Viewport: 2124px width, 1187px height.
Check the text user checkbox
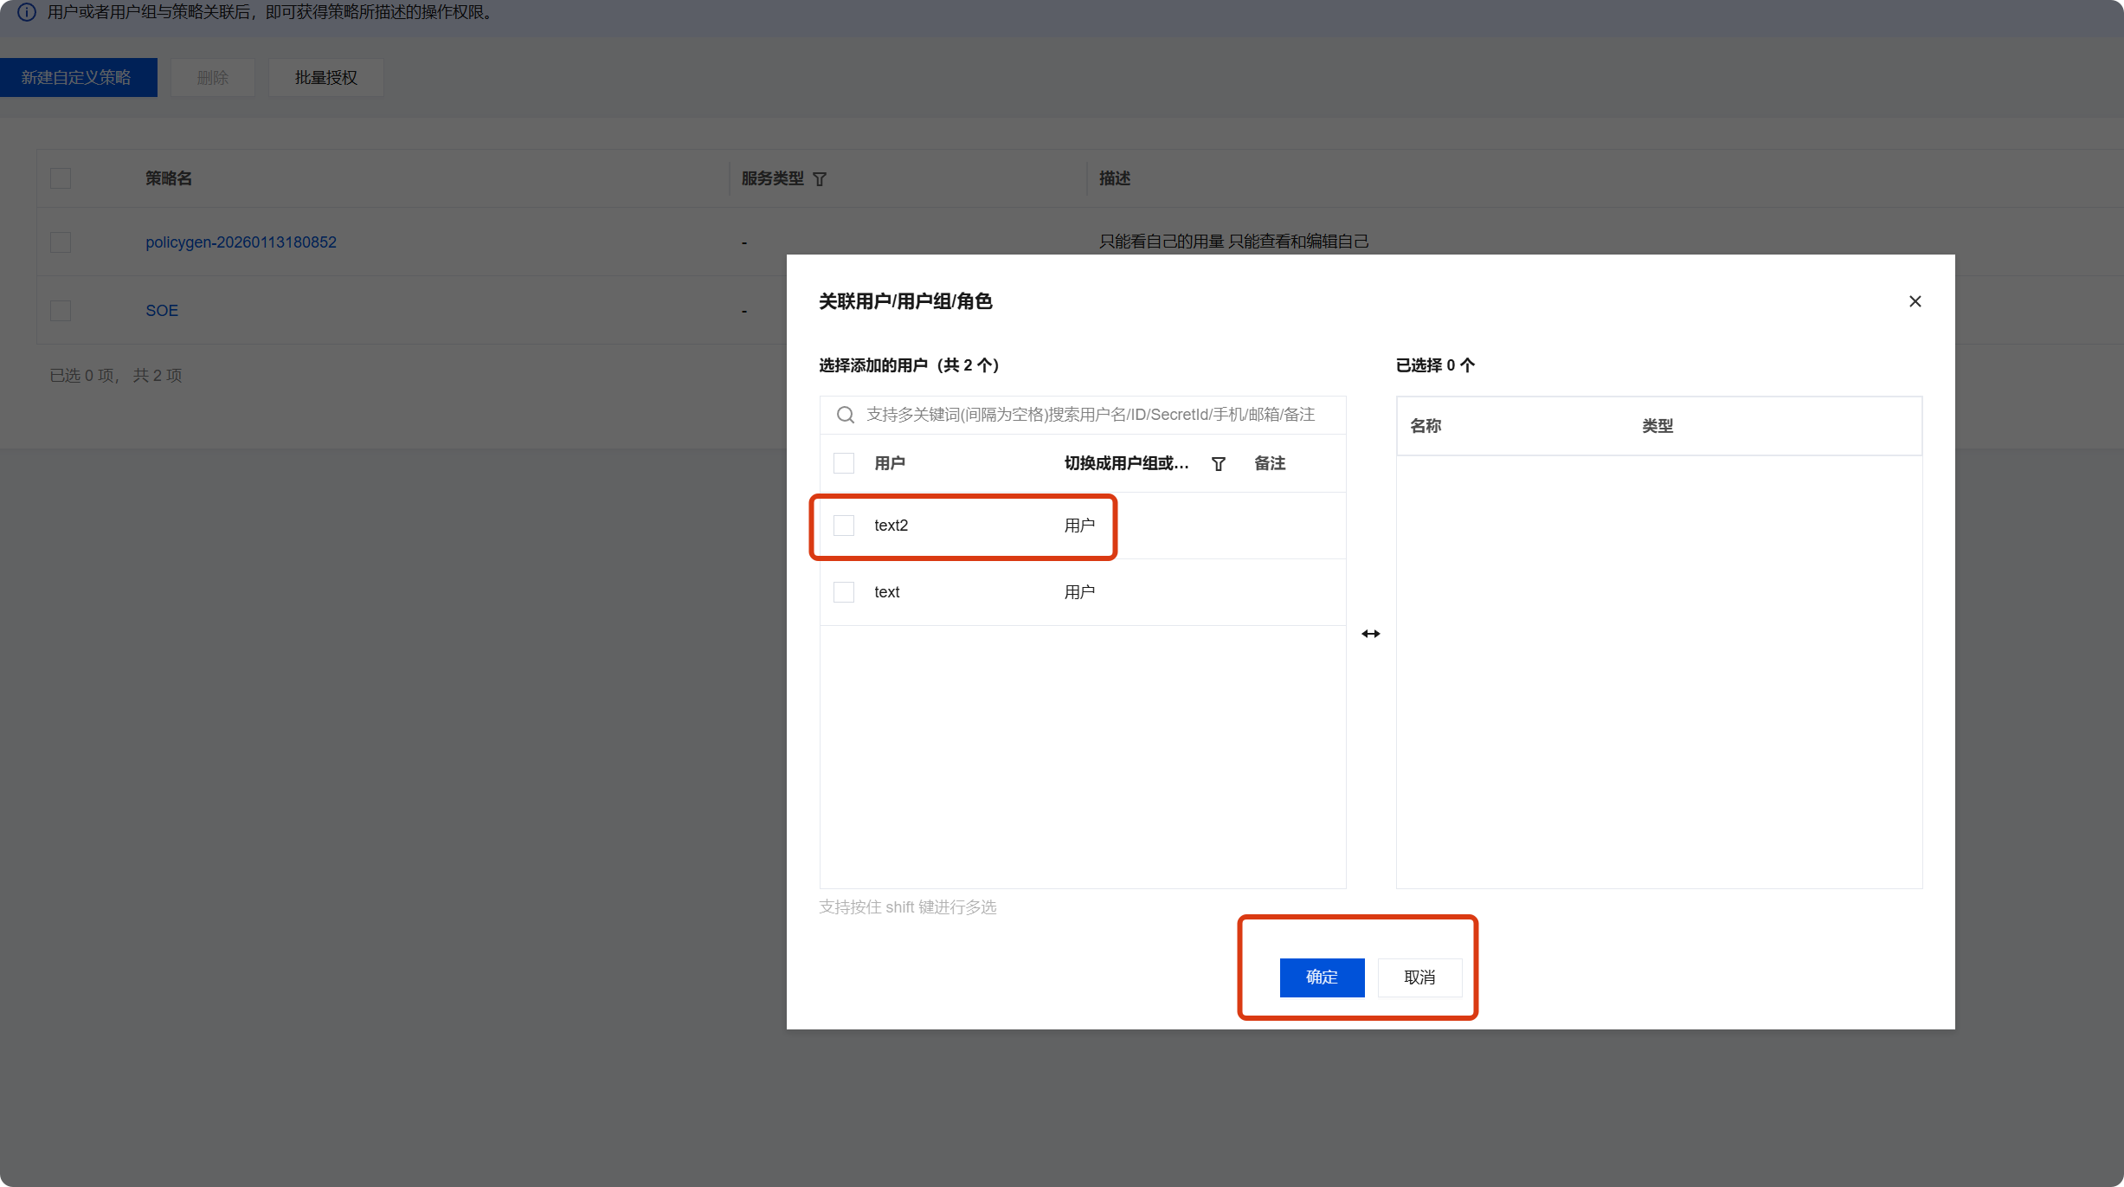843,592
